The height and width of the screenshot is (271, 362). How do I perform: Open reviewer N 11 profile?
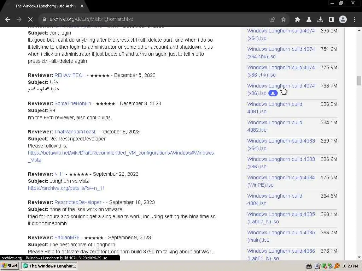tap(59, 174)
